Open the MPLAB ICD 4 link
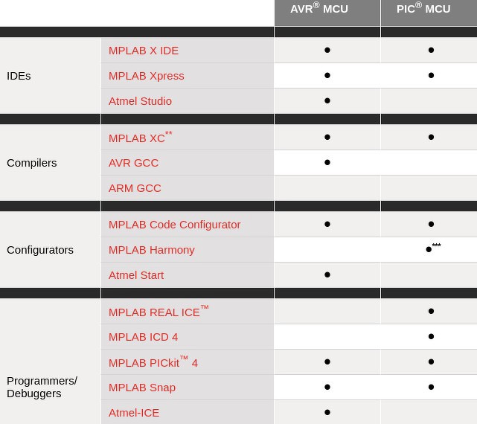This screenshot has width=477, height=424. [144, 337]
